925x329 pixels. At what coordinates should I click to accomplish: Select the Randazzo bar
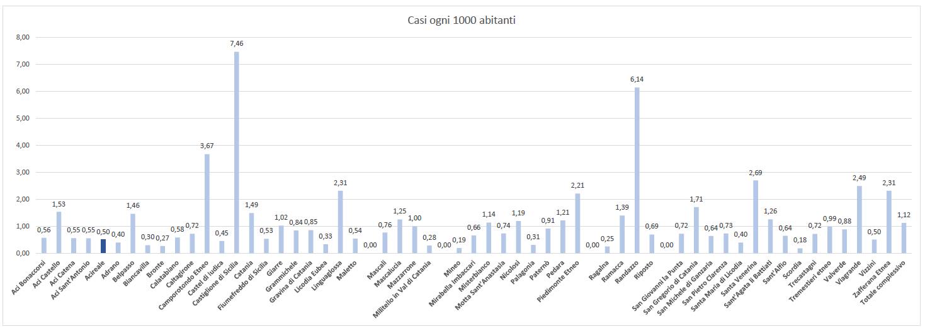point(637,170)
